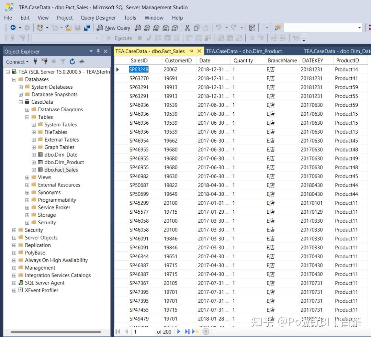Image resolution: width=371 pixels, height=337 pixels.
Task: Click the current row number field
Action: 144,332
